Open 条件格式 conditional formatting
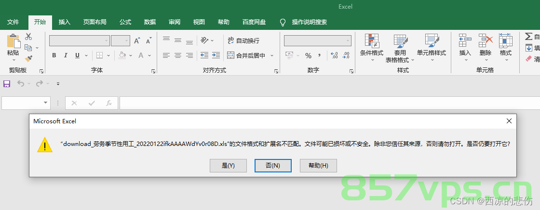Screen dimensions: 540x210 point(372,48)
